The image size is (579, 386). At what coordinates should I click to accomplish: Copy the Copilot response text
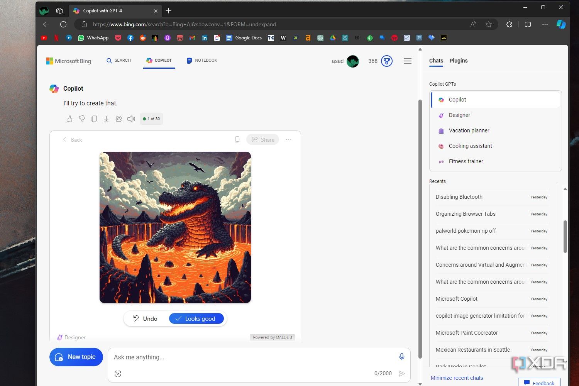(x=94, y=119)
